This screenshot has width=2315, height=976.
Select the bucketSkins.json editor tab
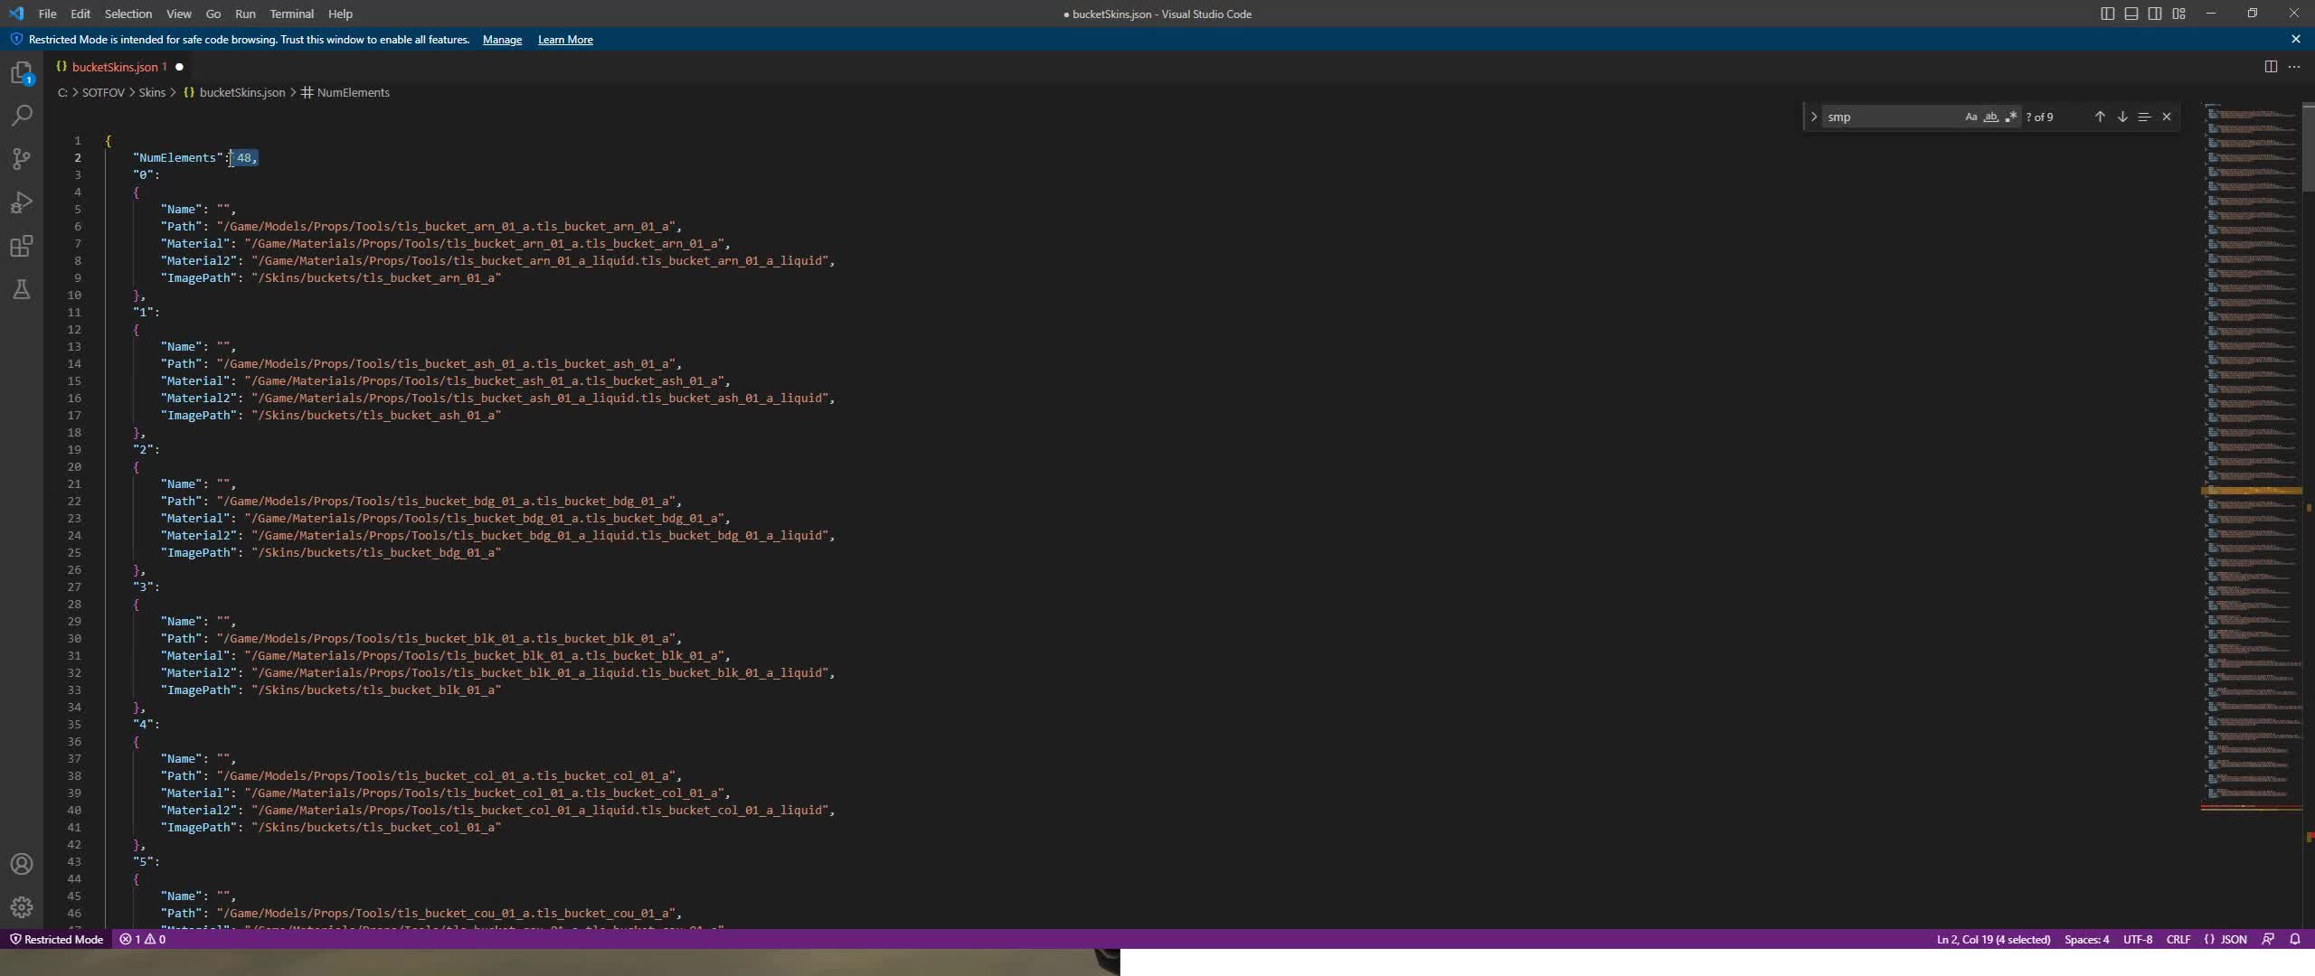(114, 67)
